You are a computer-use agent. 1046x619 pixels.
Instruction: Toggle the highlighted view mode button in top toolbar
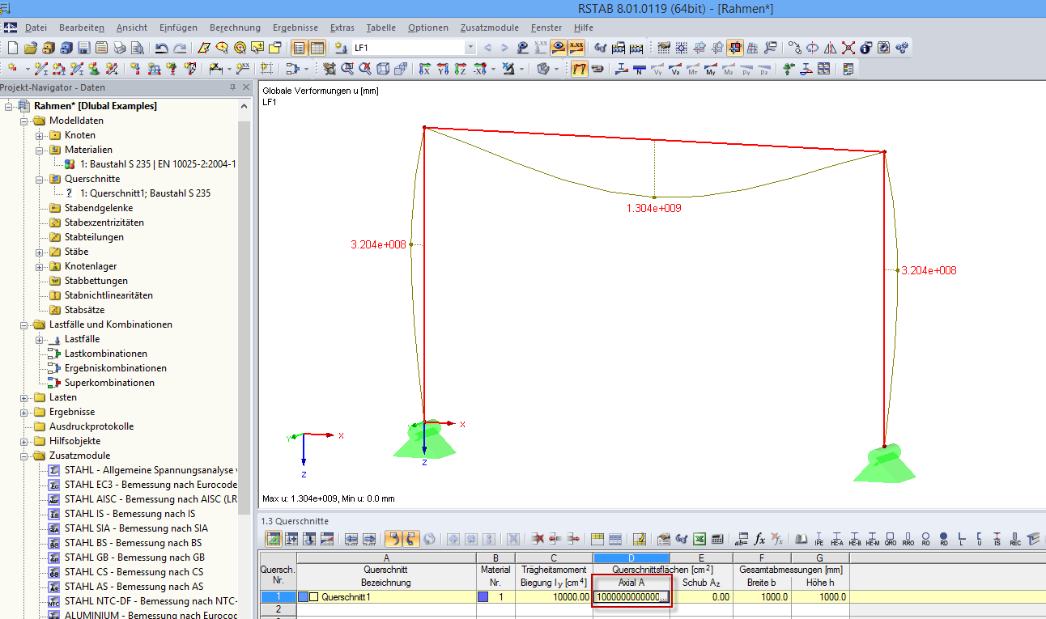(735, 48)
